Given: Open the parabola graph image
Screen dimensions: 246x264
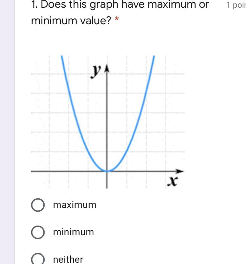Looking at the screenshot, I should (108, 122).
